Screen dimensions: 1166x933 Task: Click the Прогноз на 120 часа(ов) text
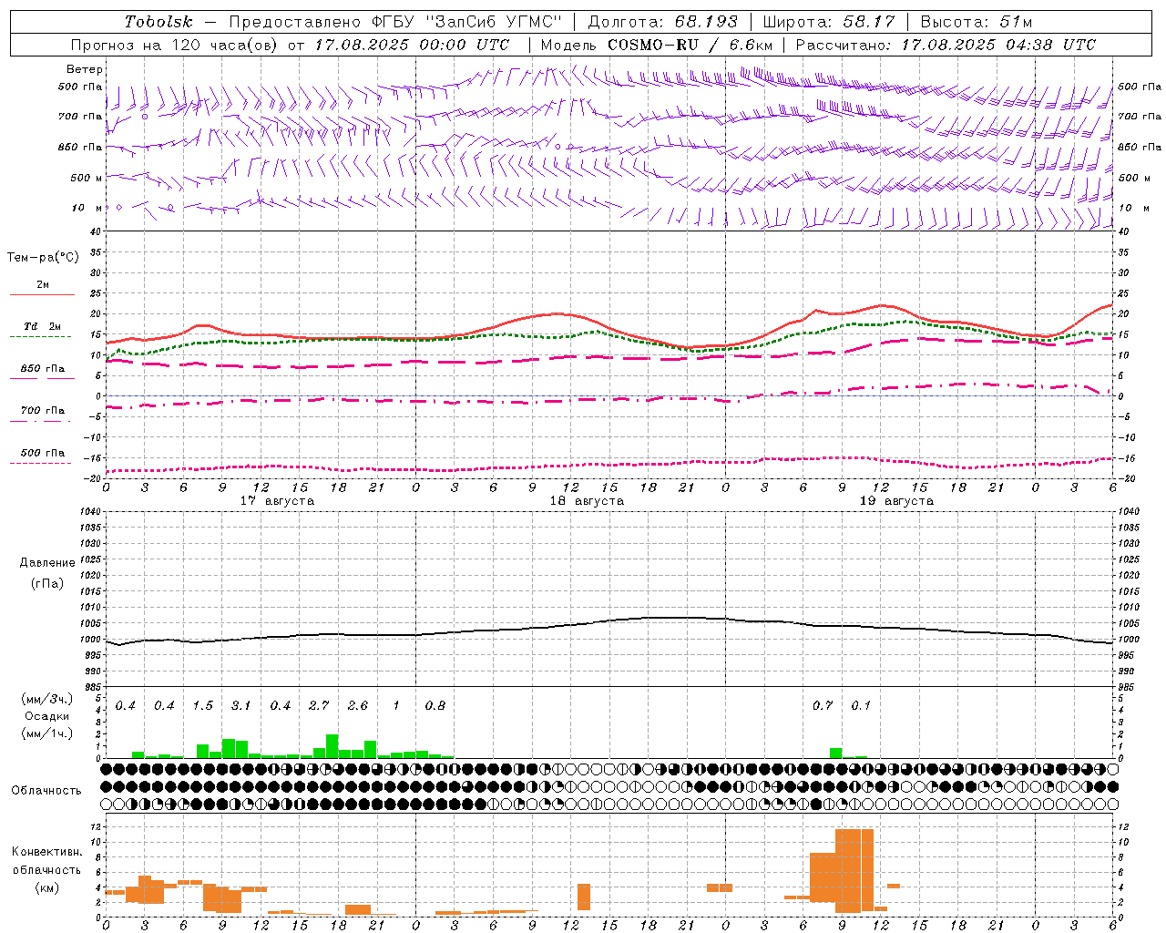[175, 45]
